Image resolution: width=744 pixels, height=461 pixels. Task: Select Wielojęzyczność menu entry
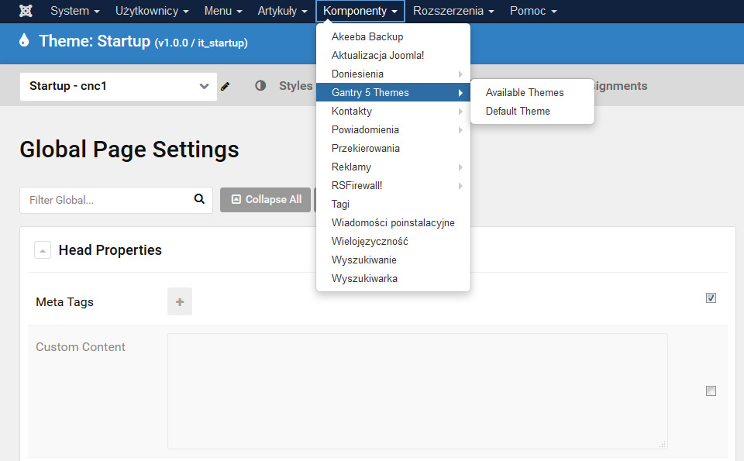pyautogui.click(x=393, y=242)
